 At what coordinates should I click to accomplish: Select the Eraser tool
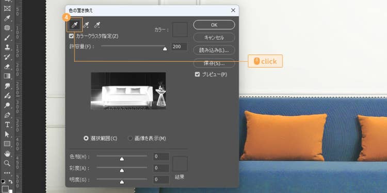tap(7, 66)
